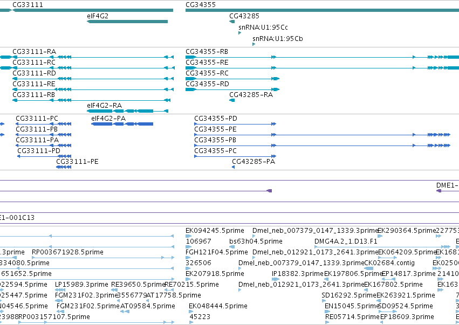The image size is (459, 325).
Task: Click EST label 45223
Action: coord(200,317)
